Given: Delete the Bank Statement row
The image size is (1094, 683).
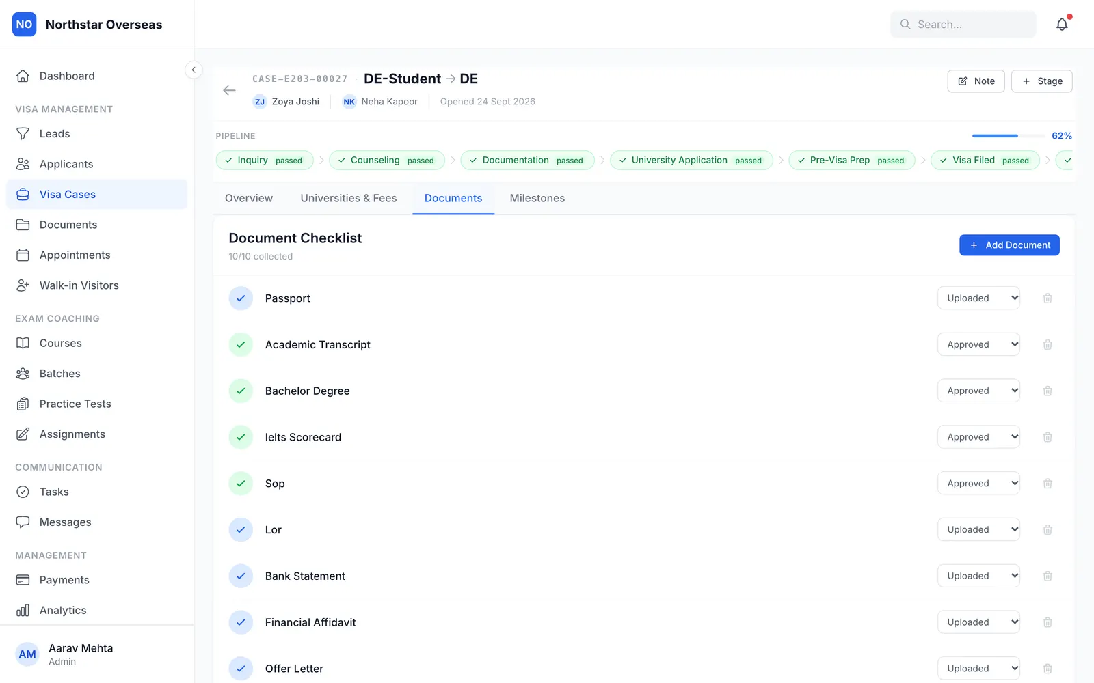Looking at the screenshot, I should point(1048,576).
